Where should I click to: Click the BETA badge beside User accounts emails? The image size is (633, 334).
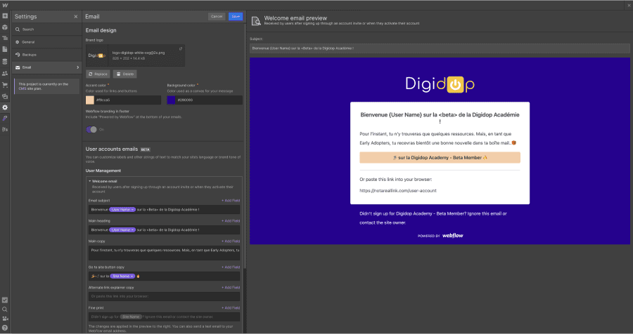[146, 149]
